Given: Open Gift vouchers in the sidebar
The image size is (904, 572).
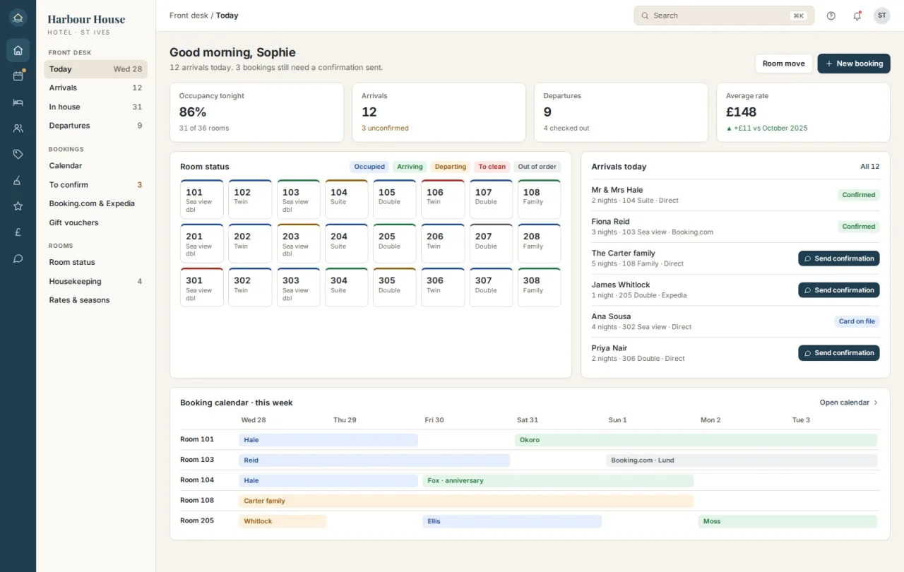Looking at the screenshot, I should tap(95, 222).
